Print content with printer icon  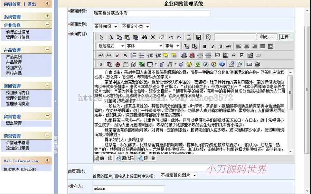coord(257,64)
